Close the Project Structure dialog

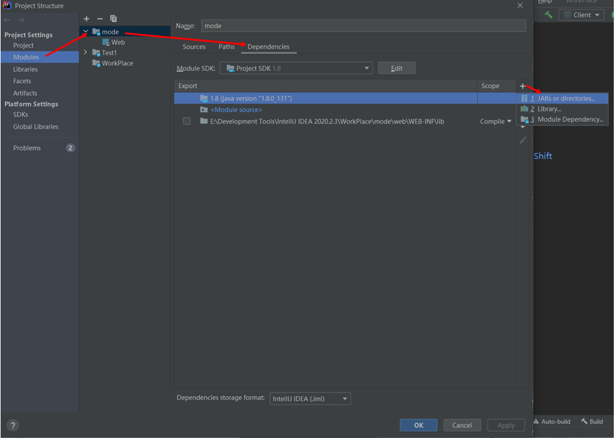520,5
